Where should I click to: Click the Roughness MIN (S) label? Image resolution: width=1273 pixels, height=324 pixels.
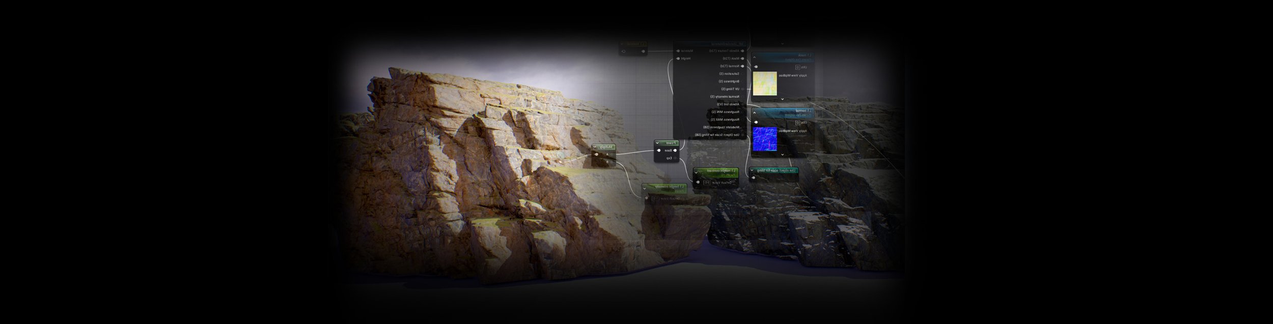coord(726,112)
